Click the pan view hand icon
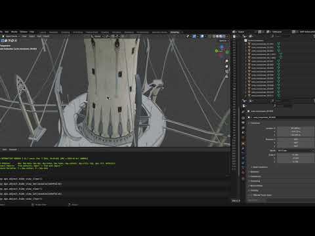This screenshot has width=315, height=236. [x=226, y=66]
